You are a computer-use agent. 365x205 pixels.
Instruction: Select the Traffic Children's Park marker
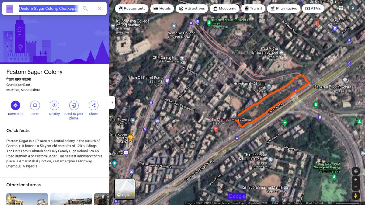pyautogui.click(x=209, y=23)
